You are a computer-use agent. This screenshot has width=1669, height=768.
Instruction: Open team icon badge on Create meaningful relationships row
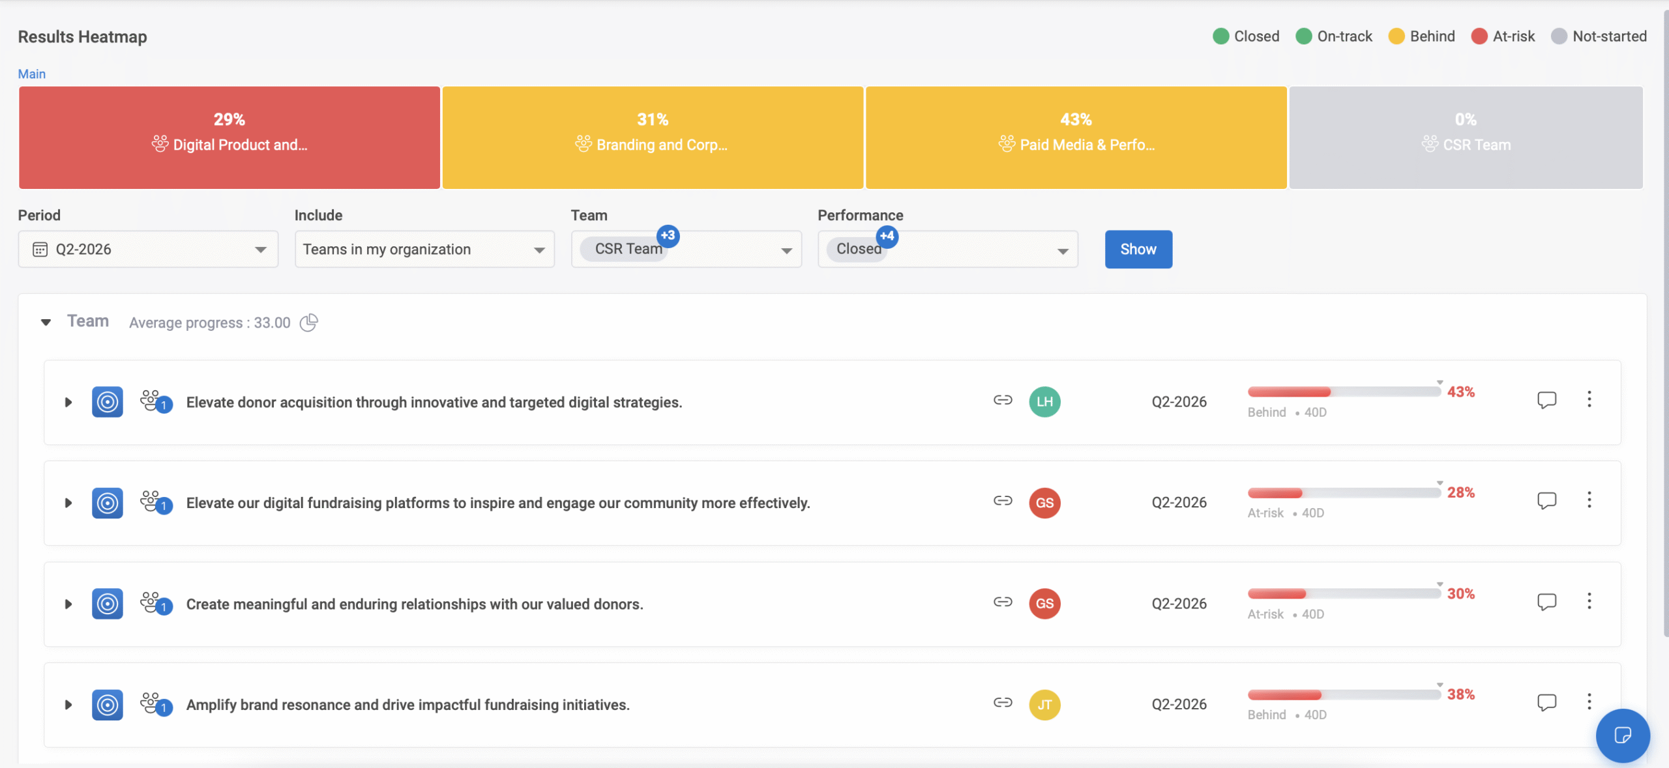pyautogui.click(x=156, y=603)
